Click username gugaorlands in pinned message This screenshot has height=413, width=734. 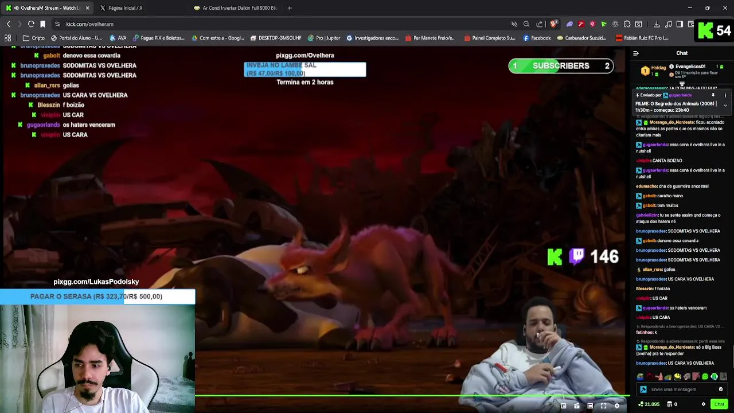coord(680,95)
